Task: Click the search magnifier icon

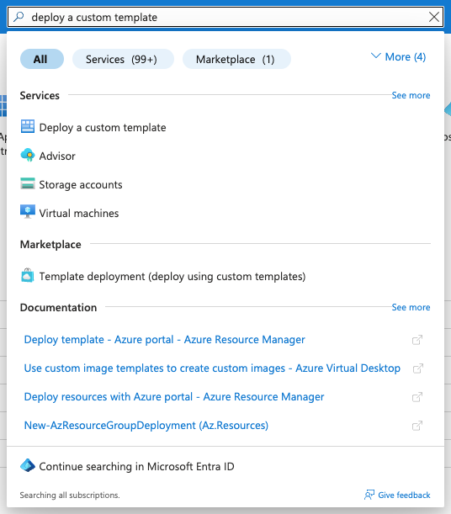Action: click(19, 17)
